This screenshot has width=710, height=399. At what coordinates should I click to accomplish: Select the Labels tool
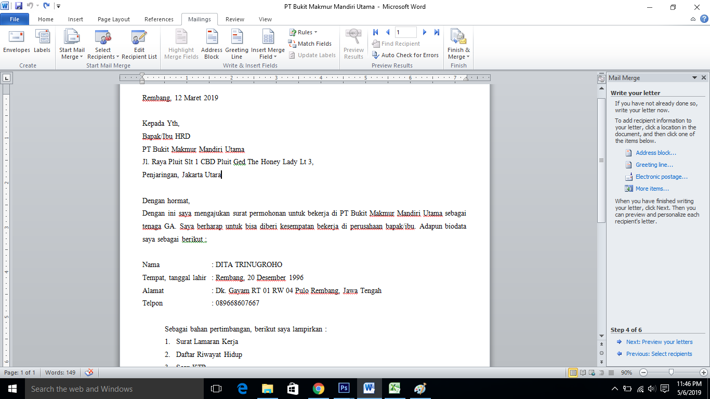click(42, 44)
